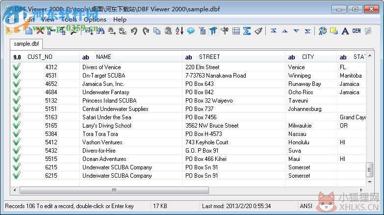Click the Undo arrow icon
The image size is (384, 215).
pyautogui.click(x=134, y=31)
